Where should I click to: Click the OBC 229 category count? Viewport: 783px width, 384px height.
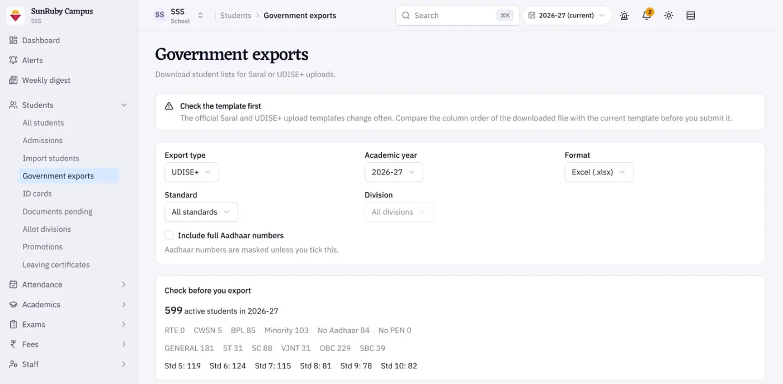coord(335,348)
